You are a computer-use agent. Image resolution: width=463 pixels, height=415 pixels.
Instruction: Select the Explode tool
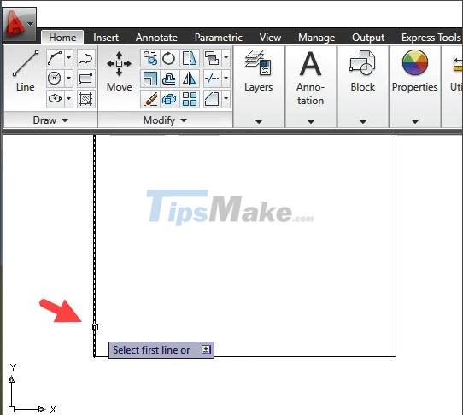coord(169,99)
